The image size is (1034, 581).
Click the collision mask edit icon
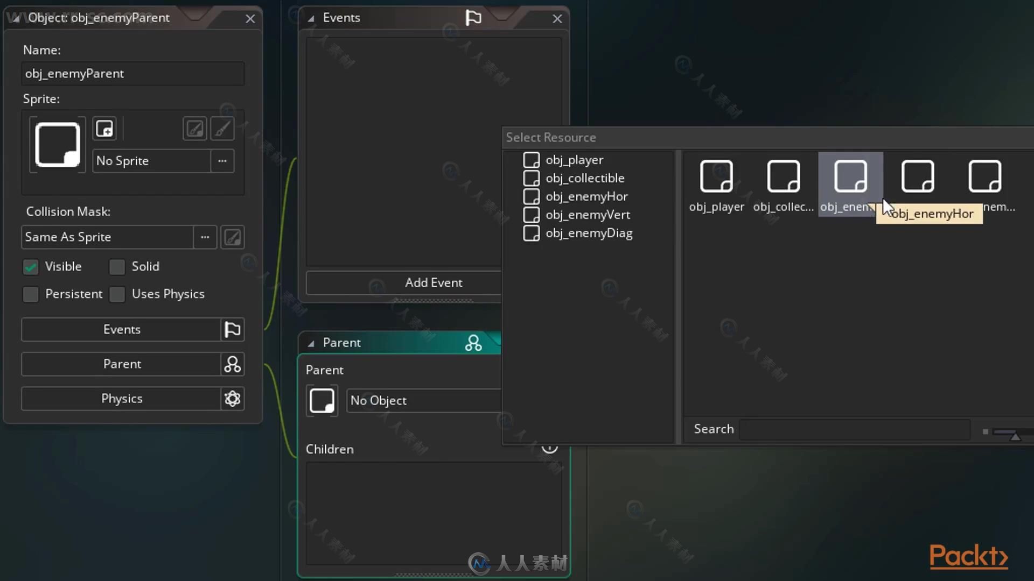(233, 236)
